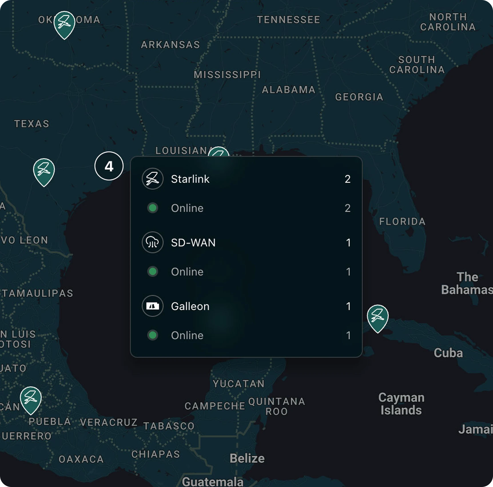Click the device summary popup panel
Image resolution: width=493 pixels, height=487 pixels.
tap(247, 257)
